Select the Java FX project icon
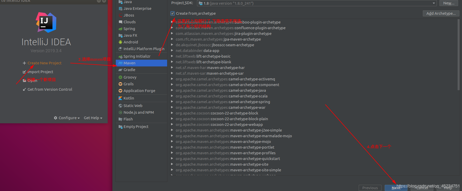The height and width of the screenshot is (191, 462). 120,35
